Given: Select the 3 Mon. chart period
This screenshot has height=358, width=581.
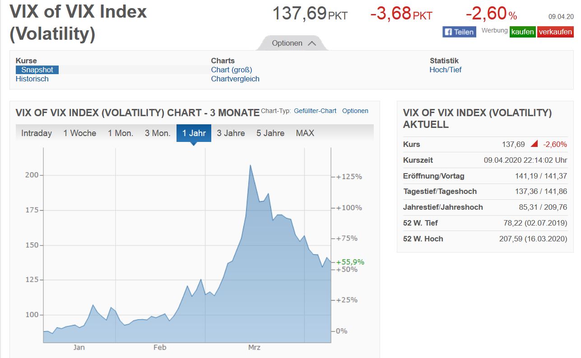Looking at the screenshot, I should point(158,133).
